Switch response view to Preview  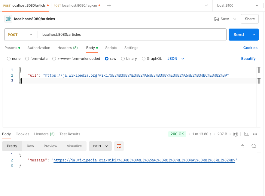coord(50,146)
